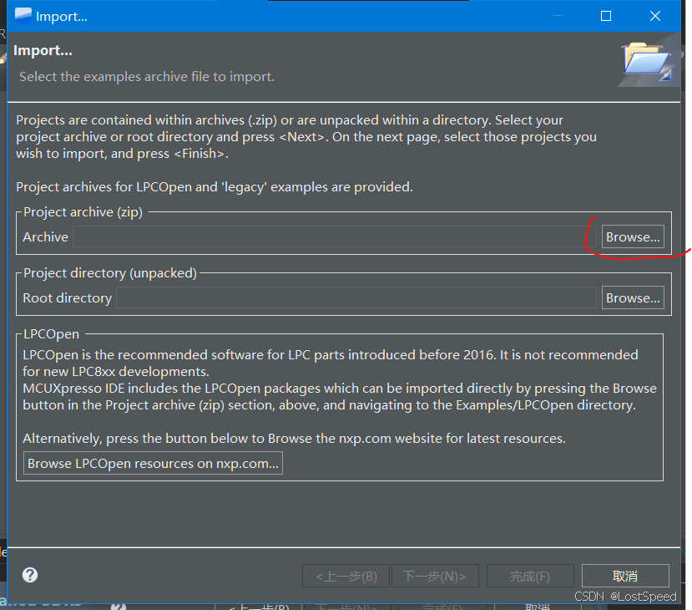Focus the Root directory input field
The width and height of the screenshot is (692, 610).
[356, 297]
